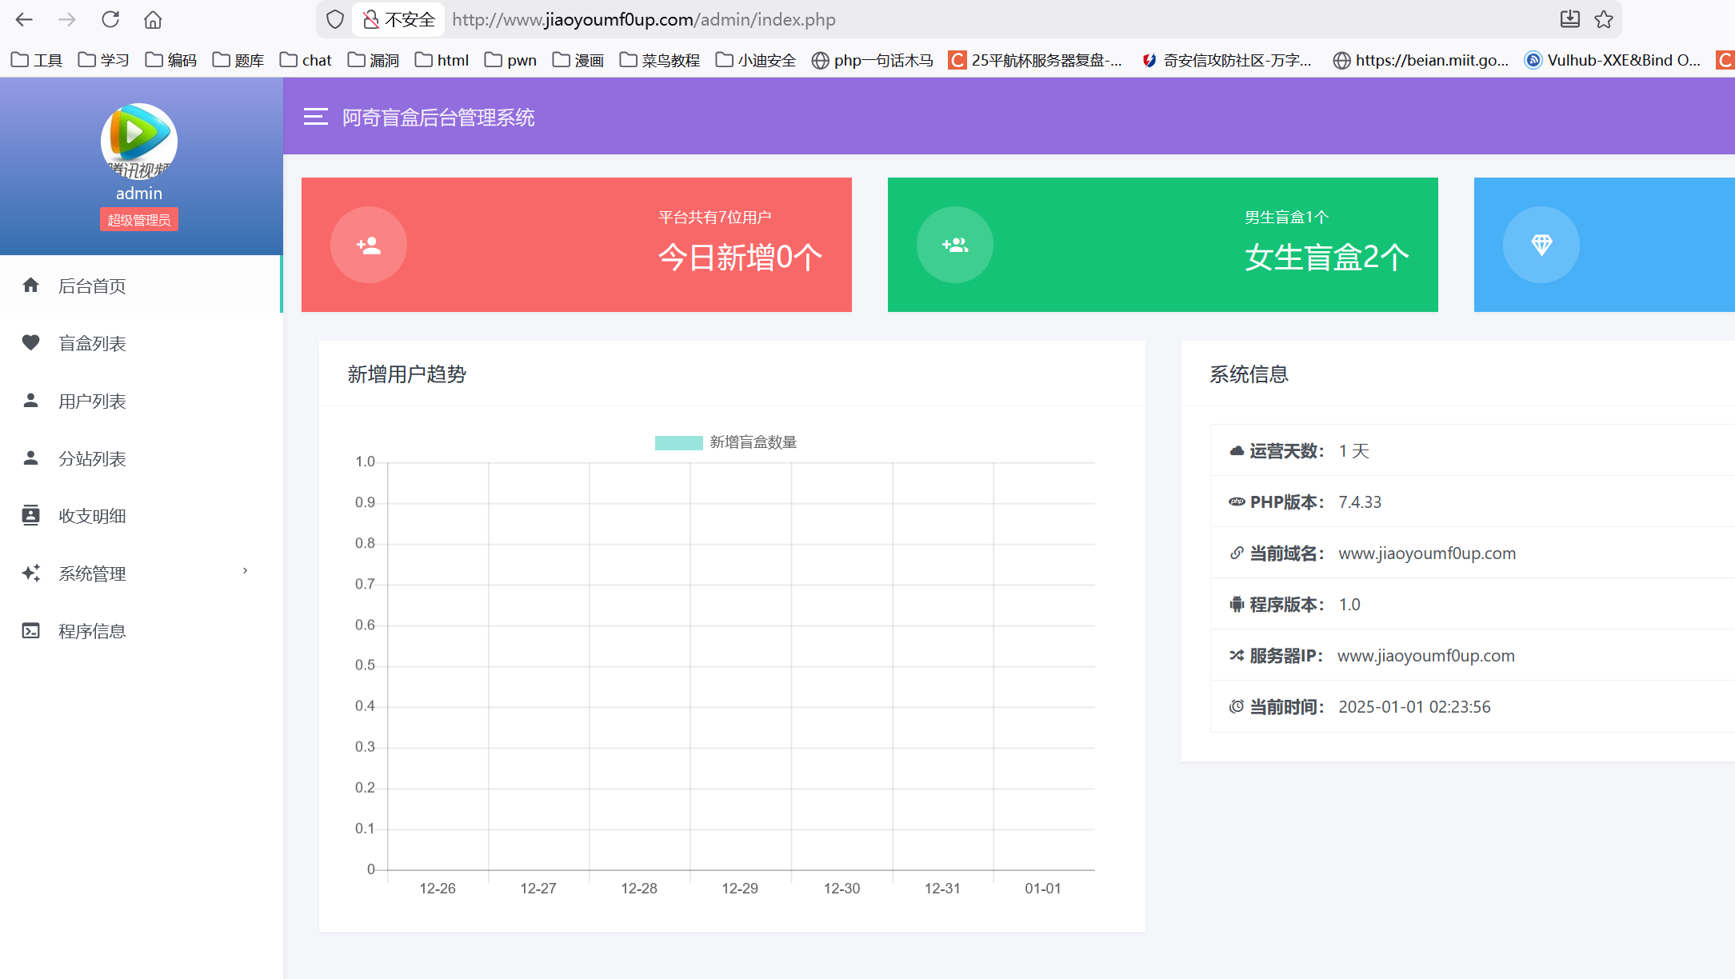Open the 后台首页 menu item

141,286
